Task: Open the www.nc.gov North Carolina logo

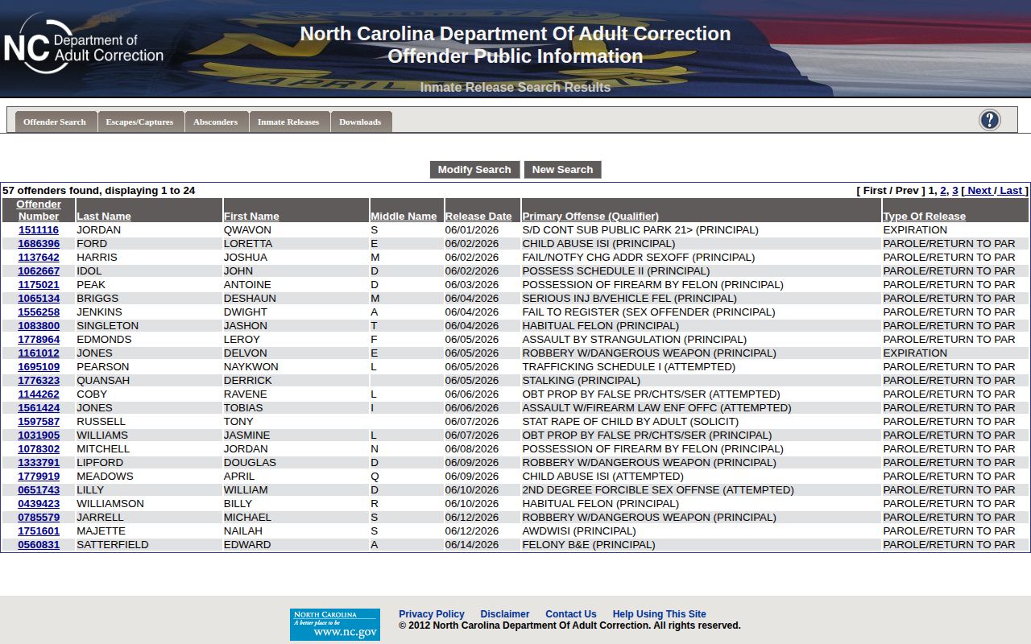Action: 334,624
